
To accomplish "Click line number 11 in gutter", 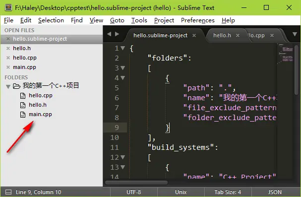I will tap(115, 147).
